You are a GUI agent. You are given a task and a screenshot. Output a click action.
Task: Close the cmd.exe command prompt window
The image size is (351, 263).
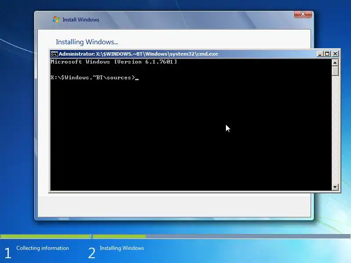(x=335, y=54)
